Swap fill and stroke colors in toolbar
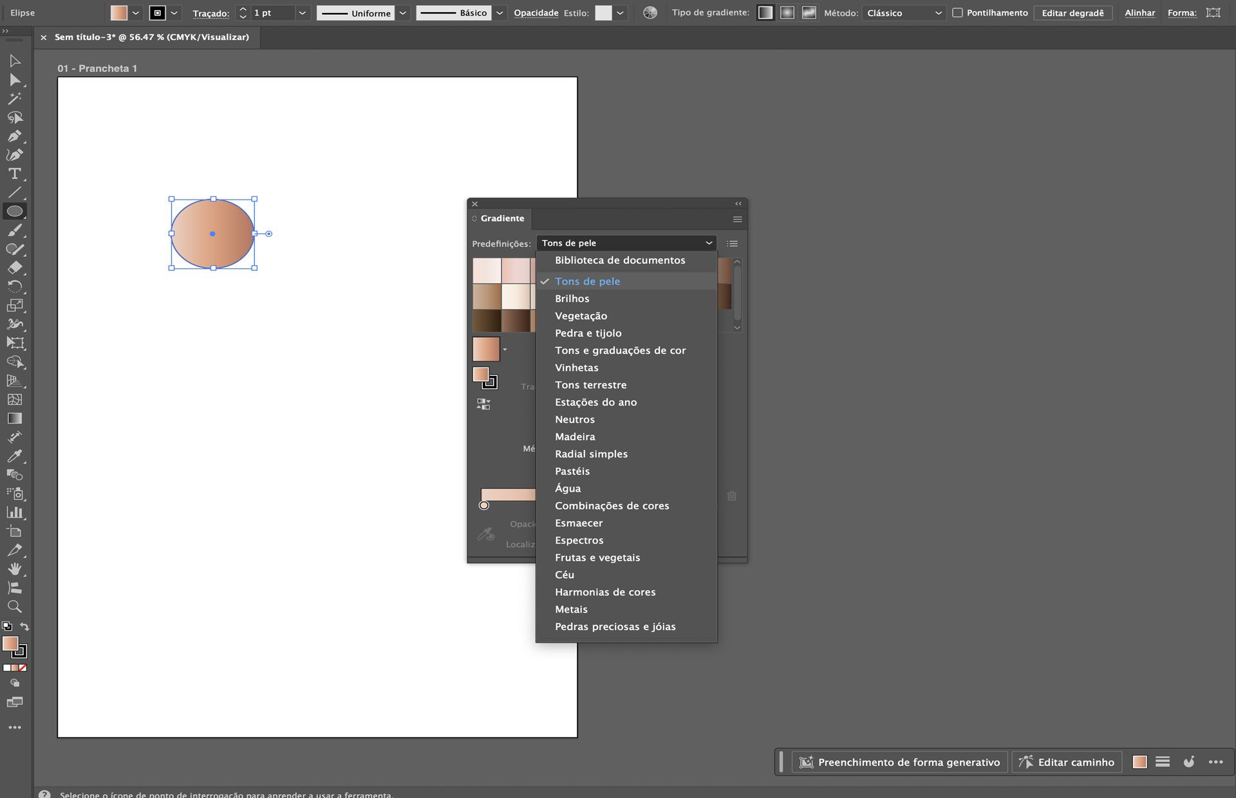Screen dimensions: 1236x798 (x=24, y=626)
